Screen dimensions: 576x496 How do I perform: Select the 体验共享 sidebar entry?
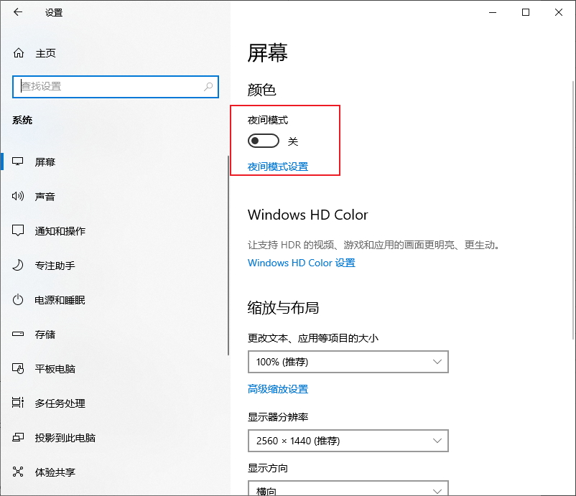(17, 472)
